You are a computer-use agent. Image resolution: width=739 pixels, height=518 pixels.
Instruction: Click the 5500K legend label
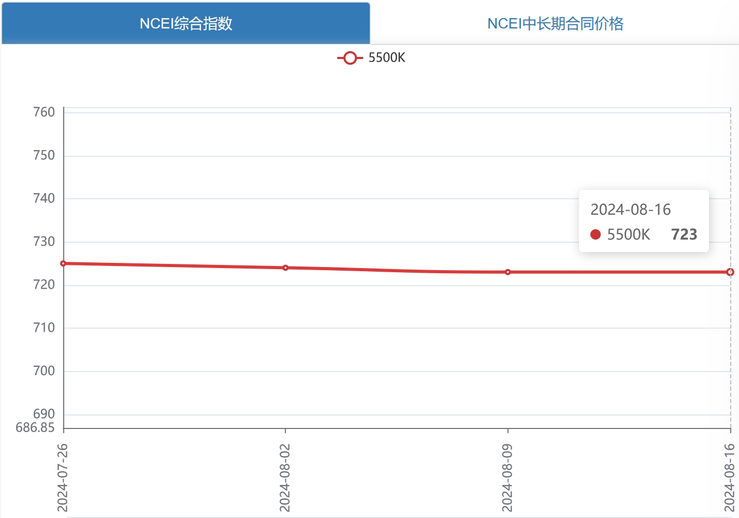coord(386,57)
